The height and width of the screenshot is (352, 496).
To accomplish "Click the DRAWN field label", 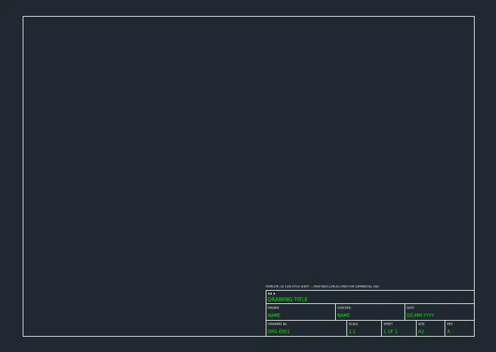I will pyautogui.click(x=273, y=308).
